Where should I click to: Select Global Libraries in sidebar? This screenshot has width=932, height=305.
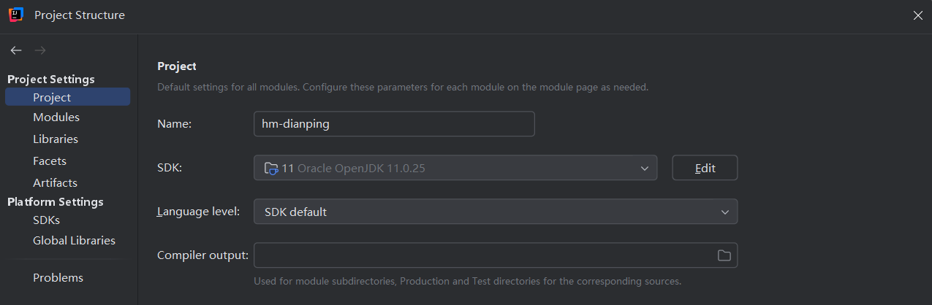pos(74,241)
